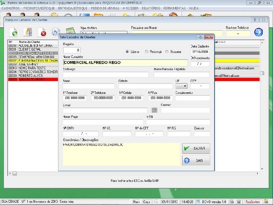The image size is (273, 205).
Task: Open the ENTRADA/ESTOQUE menu
Action: coord(73,9)
